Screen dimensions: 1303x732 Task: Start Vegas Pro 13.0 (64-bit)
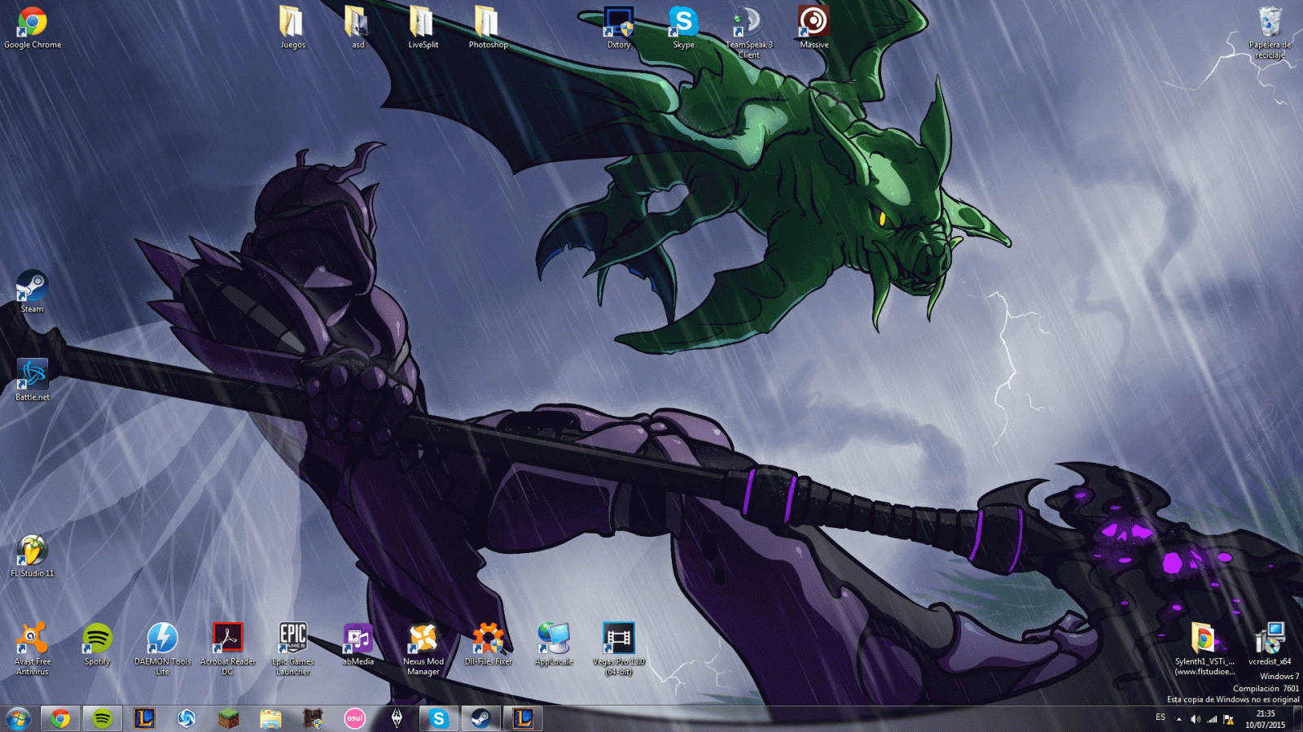click(617, 638)
